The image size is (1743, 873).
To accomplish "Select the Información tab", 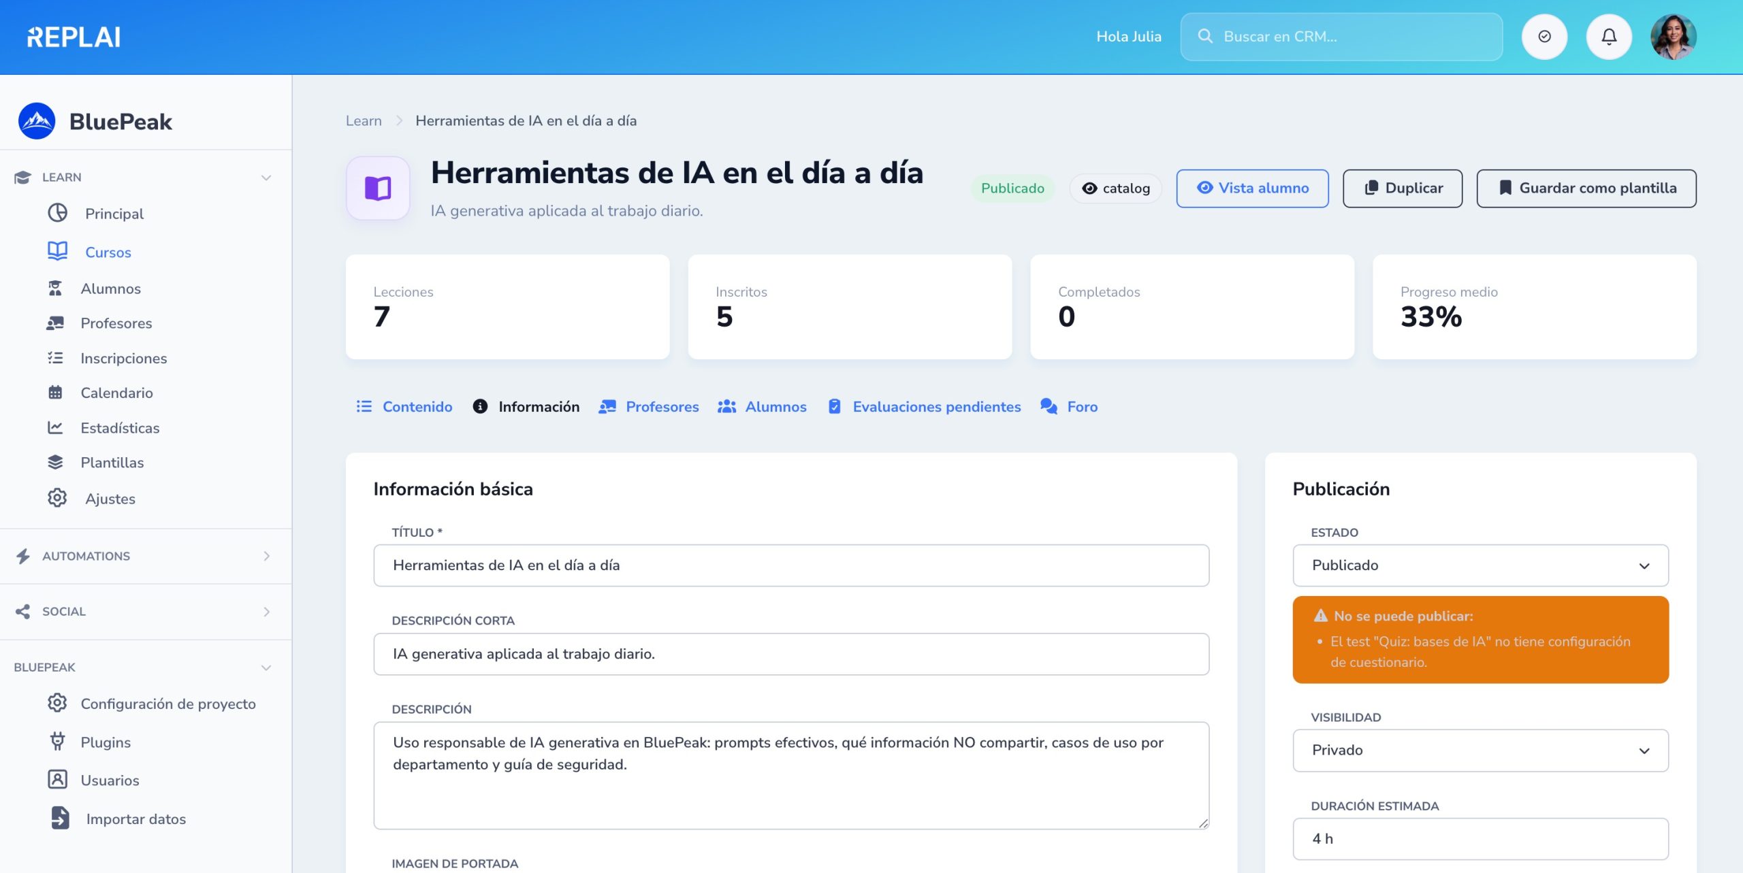I will coord(526,406).
